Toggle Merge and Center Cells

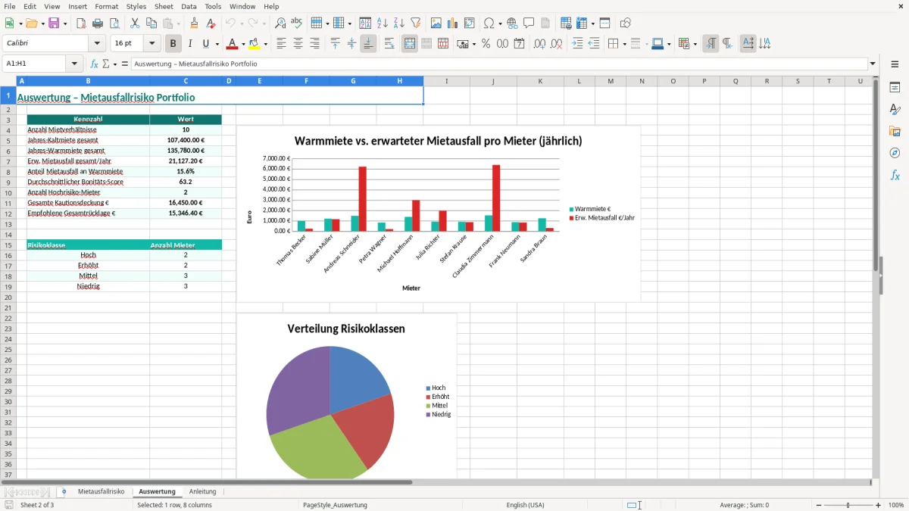click(410, 44)
